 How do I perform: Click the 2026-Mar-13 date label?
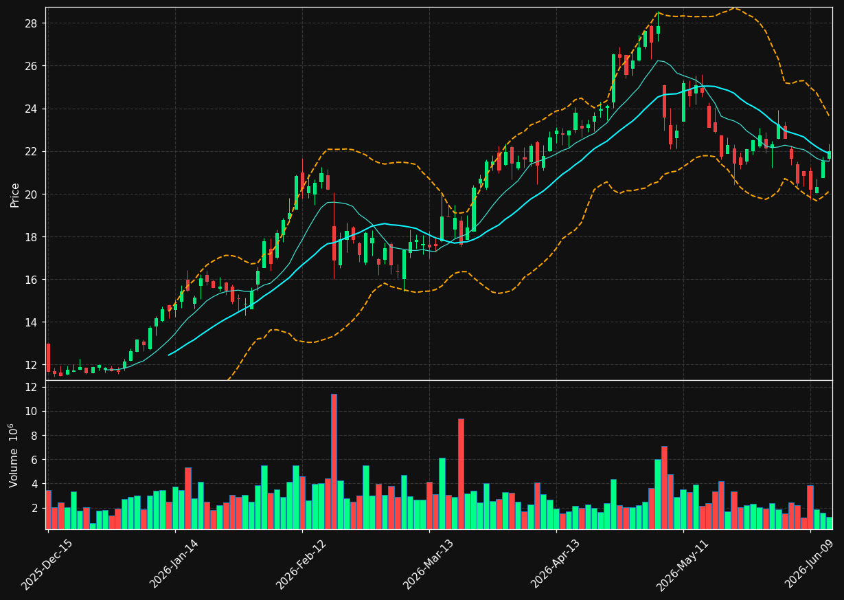click(429, 564)
